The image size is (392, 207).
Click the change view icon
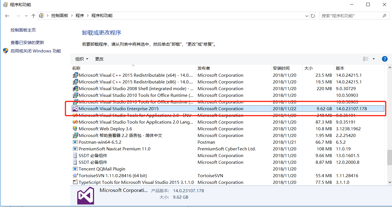(366, 59)
